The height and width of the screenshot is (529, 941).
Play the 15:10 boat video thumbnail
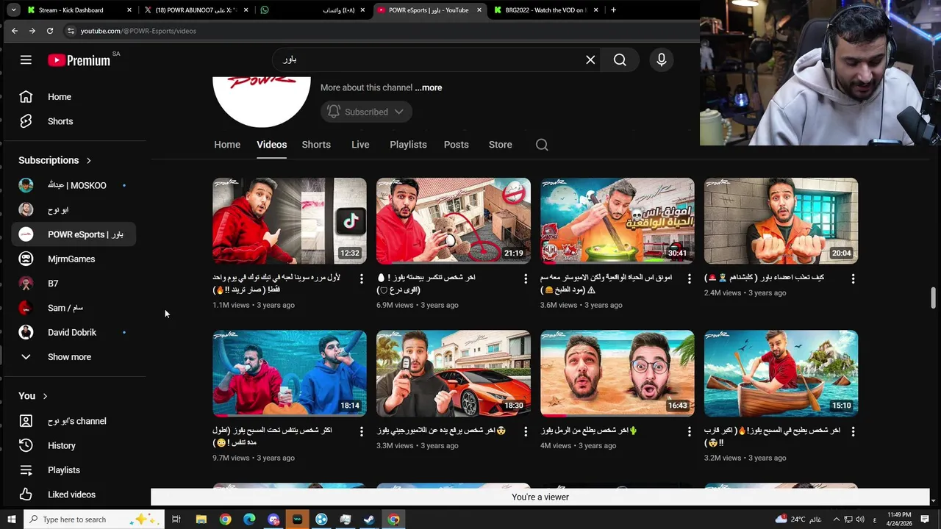click(x=781, y=373)
